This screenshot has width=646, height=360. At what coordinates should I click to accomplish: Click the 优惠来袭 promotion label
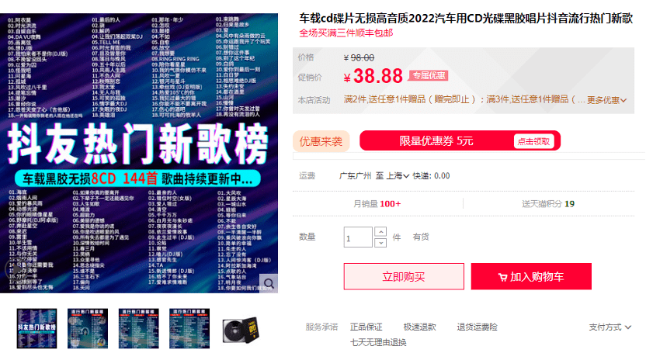coord(321,141)
